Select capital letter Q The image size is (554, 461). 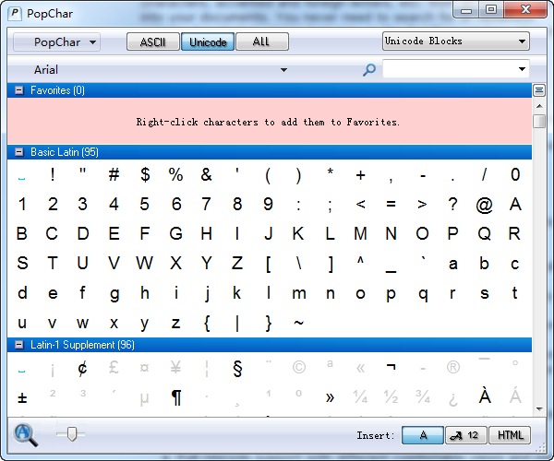484,233
